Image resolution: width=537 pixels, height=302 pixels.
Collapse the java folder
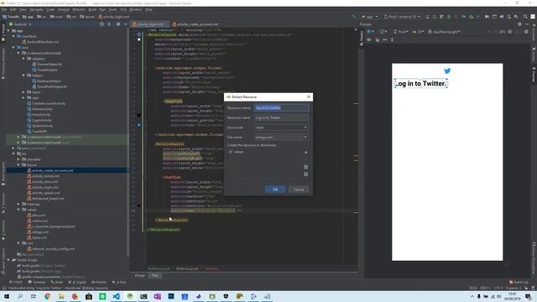coord(13,48)
